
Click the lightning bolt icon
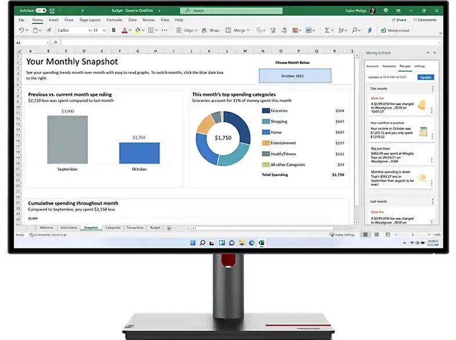[x=370, y=30]
